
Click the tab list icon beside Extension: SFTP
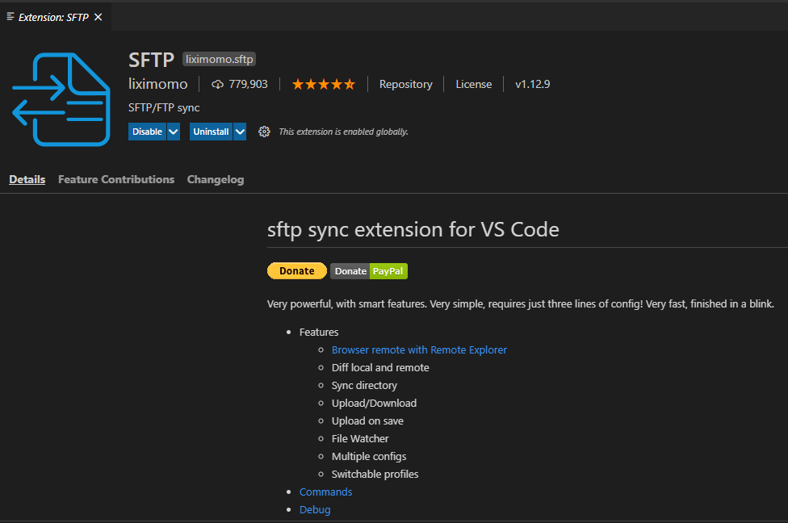(10, 17)
